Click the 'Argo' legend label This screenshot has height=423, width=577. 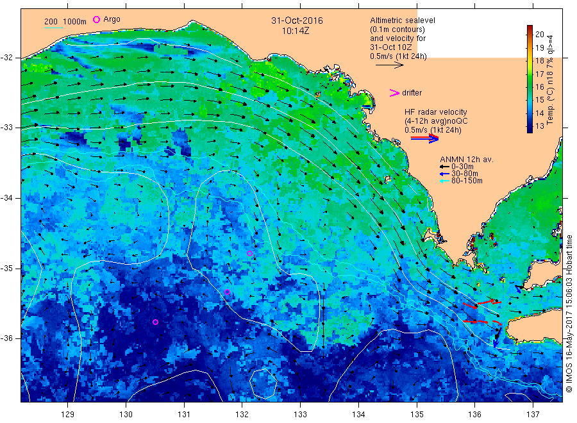(112, 19)
